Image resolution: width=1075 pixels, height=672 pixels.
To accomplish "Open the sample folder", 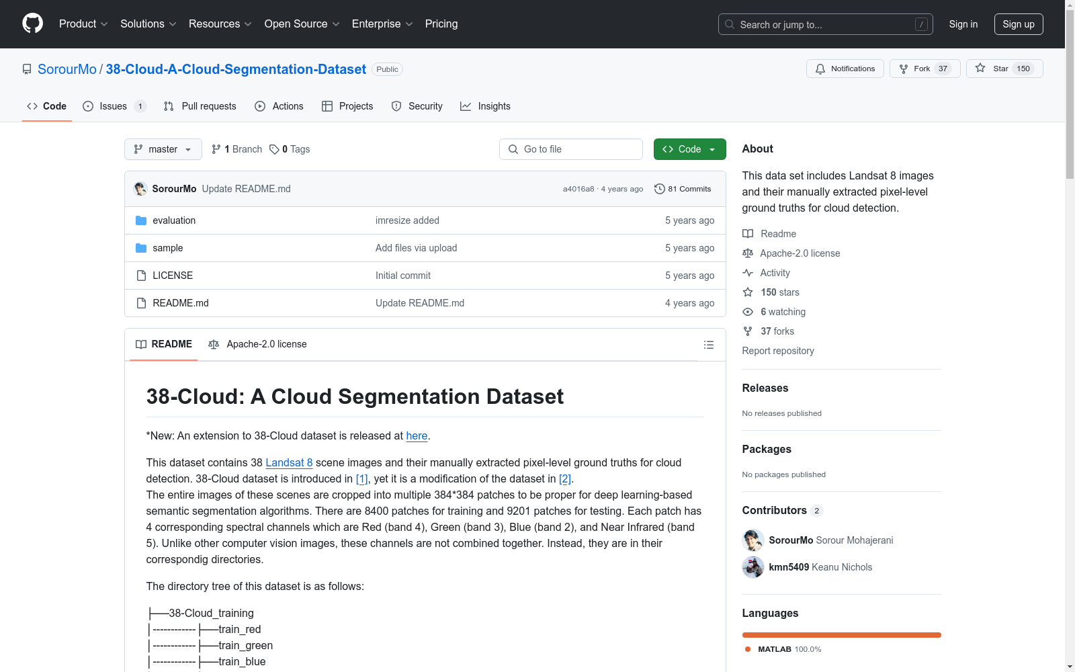I will pyautogui.click(x=168, y=248).
